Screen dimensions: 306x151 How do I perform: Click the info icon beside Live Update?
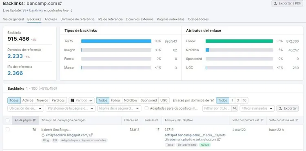tap(71, 11)
